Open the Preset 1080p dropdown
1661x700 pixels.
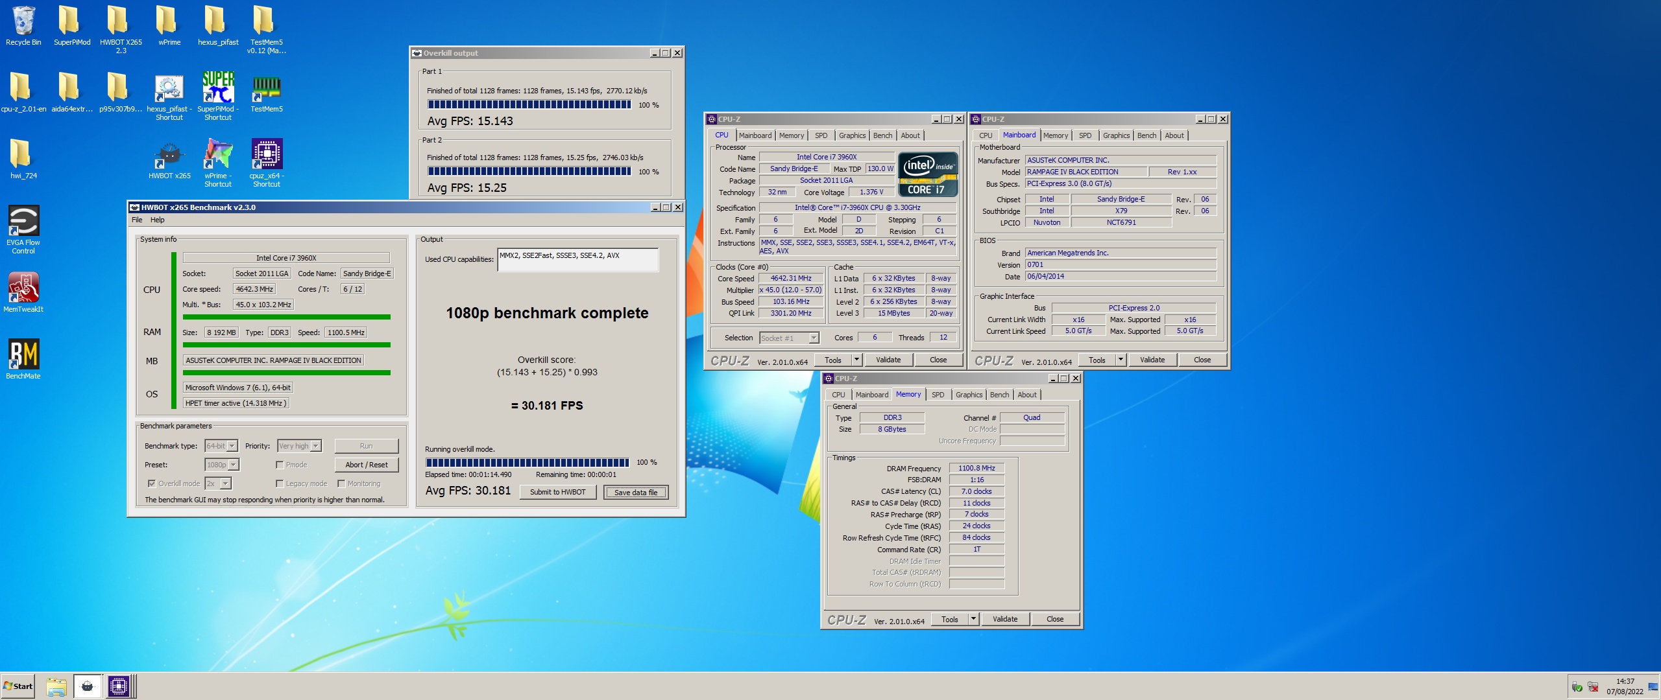coord(223,465)
